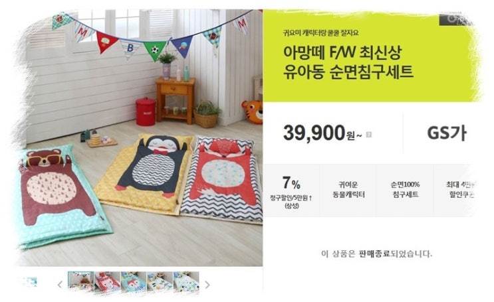Click the subtitle 귀요미 캐릭터랑 쿨쿨 잘자요
This screenshot has width=494, height=302.
pos(320,33)
